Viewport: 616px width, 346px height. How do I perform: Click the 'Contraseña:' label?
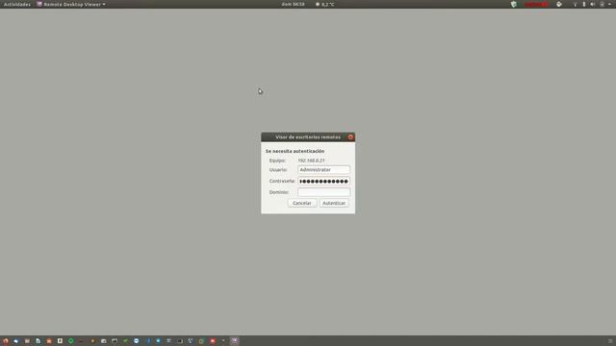(282, 182)
